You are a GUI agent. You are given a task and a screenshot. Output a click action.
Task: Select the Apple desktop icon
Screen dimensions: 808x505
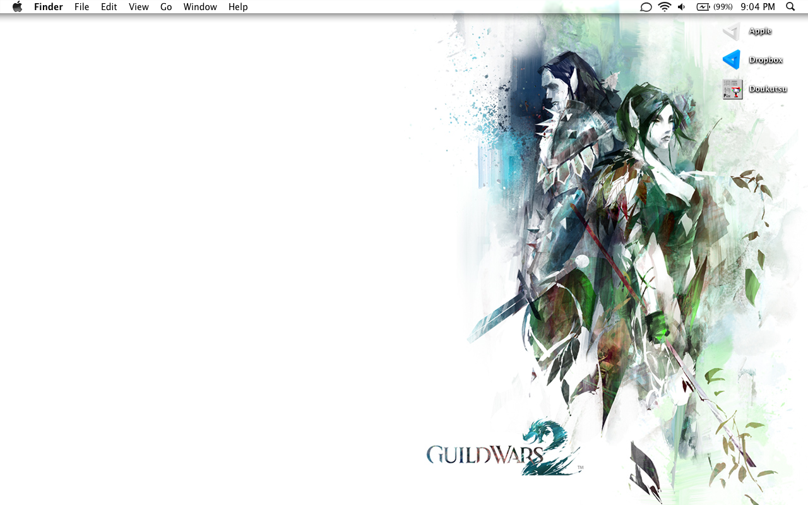pos(732,31)
